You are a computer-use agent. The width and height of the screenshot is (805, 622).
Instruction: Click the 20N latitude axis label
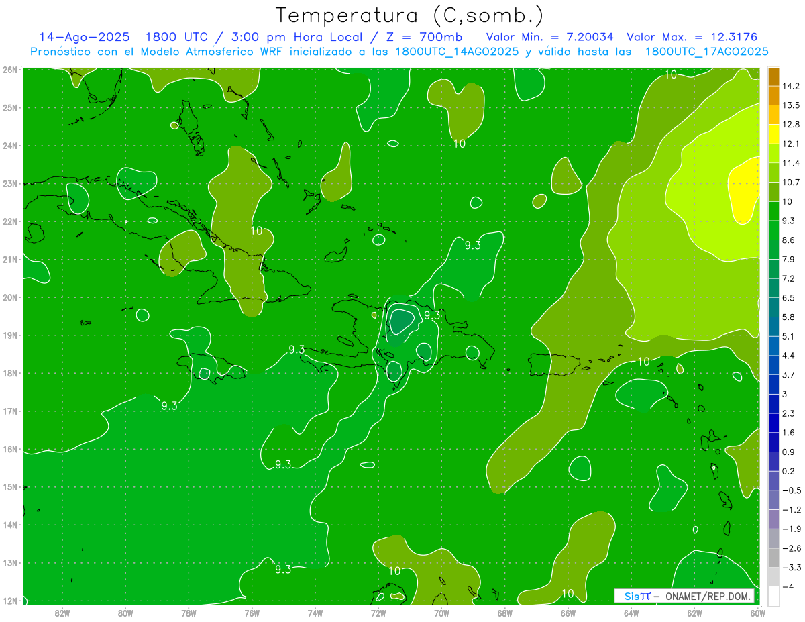pos(10,297)
